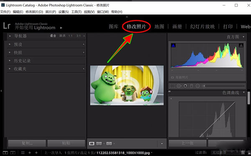
Task: Select the Spot Removal tool
Action: [179, 86]
